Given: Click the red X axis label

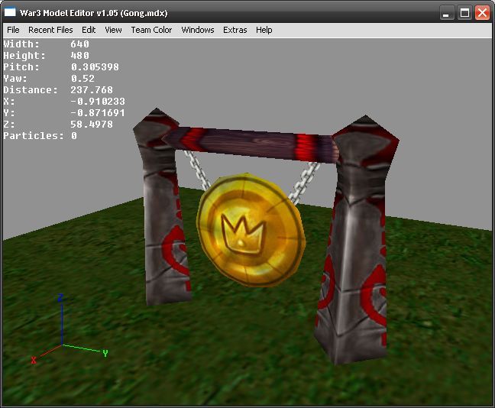Looking at the screenshot, I should [x=34, y=360].
